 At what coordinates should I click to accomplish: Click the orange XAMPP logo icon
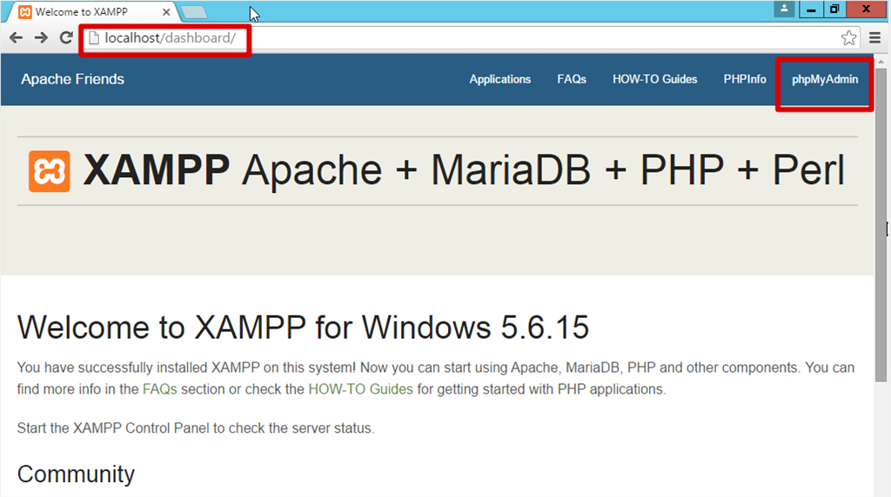pyautogui.click(x=50, y=171)
